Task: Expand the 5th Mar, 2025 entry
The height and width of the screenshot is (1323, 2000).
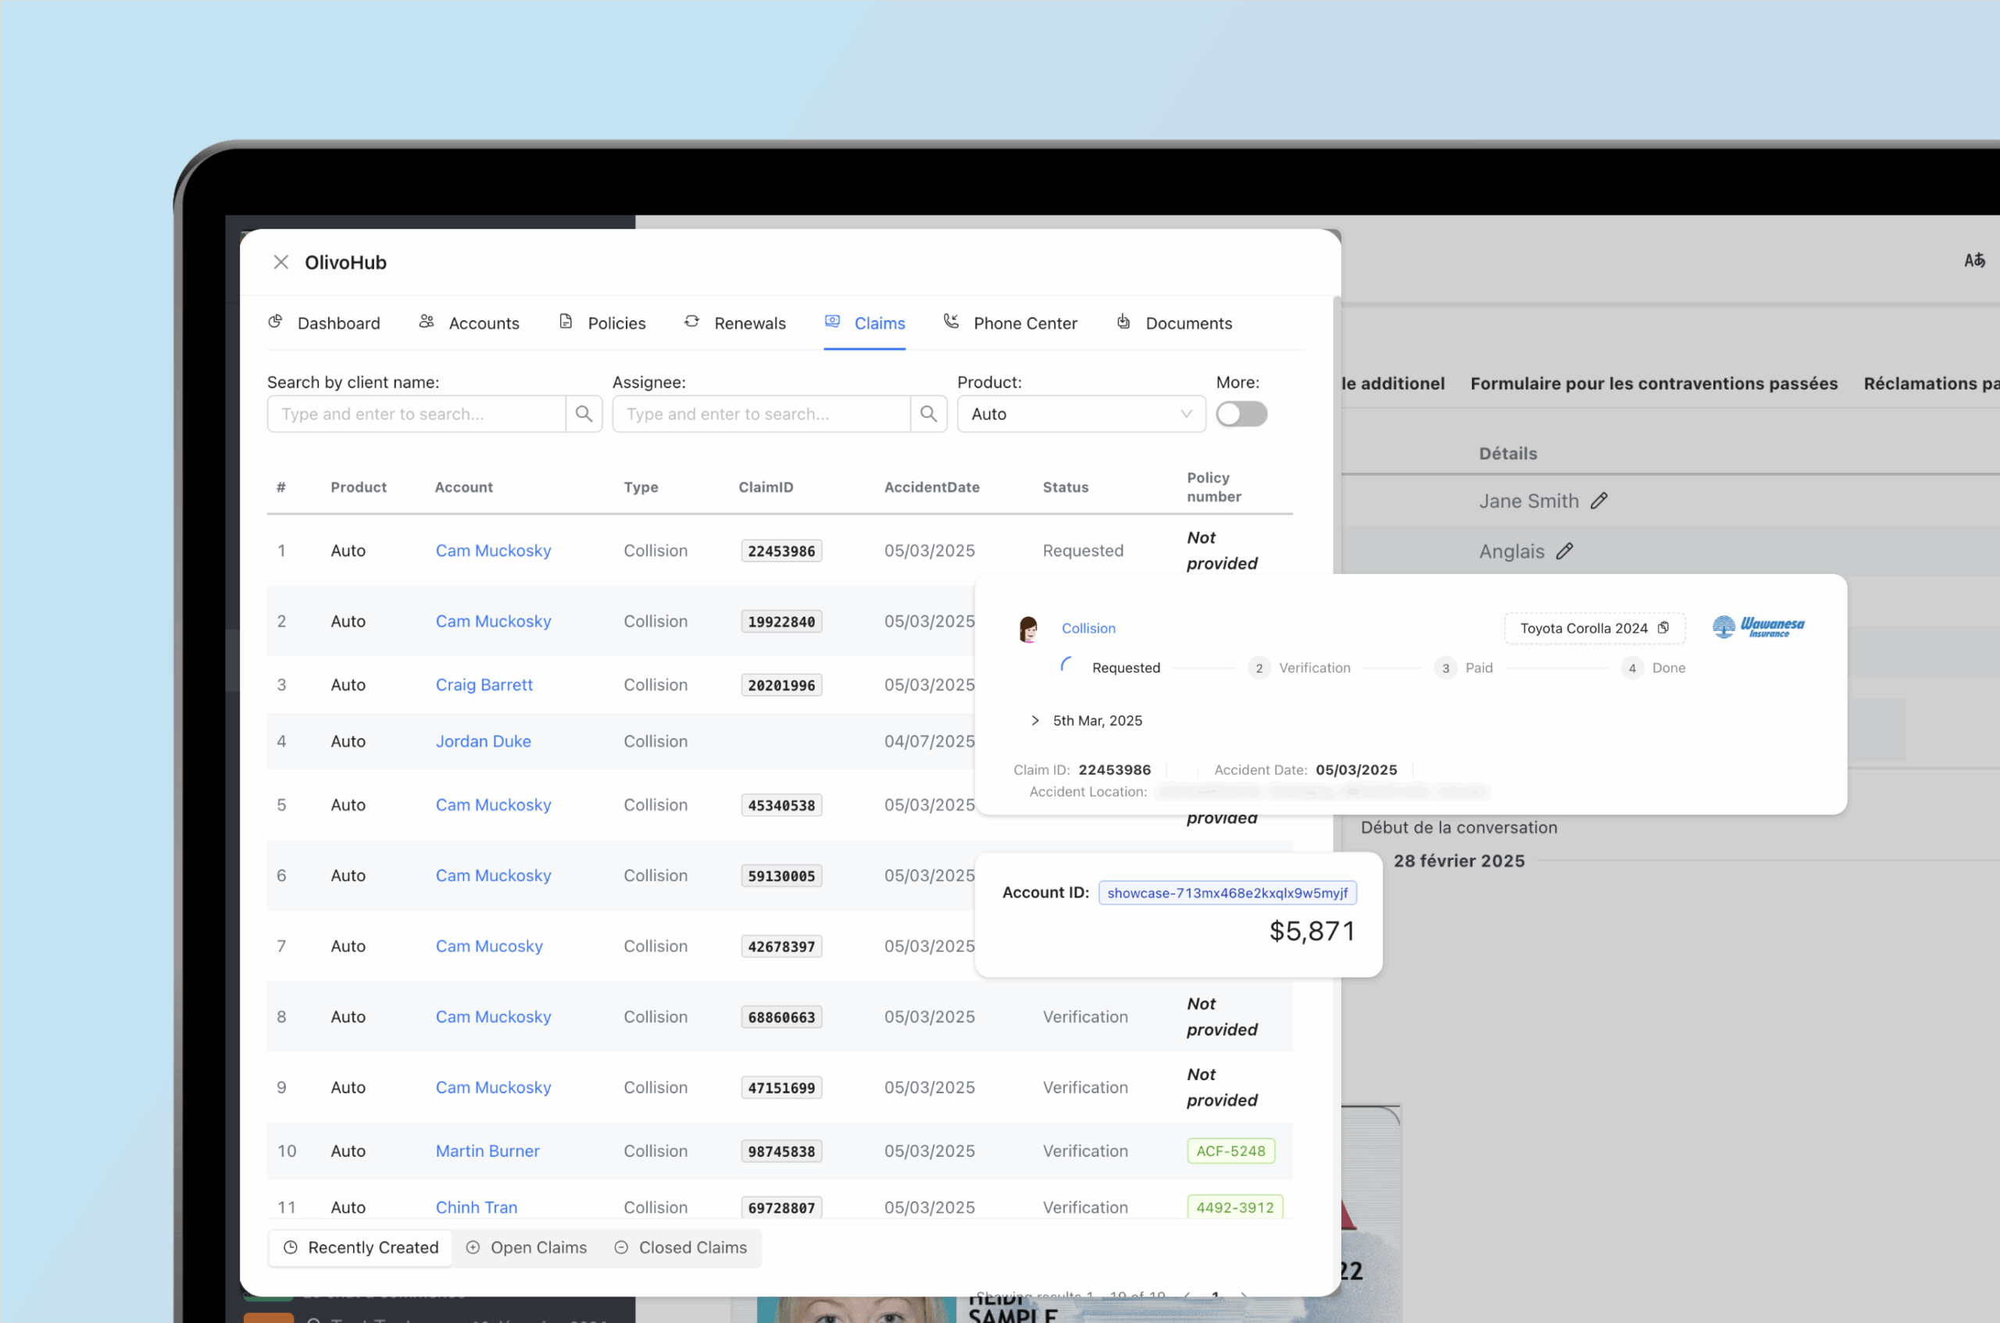Action: tap(1035, 721)
